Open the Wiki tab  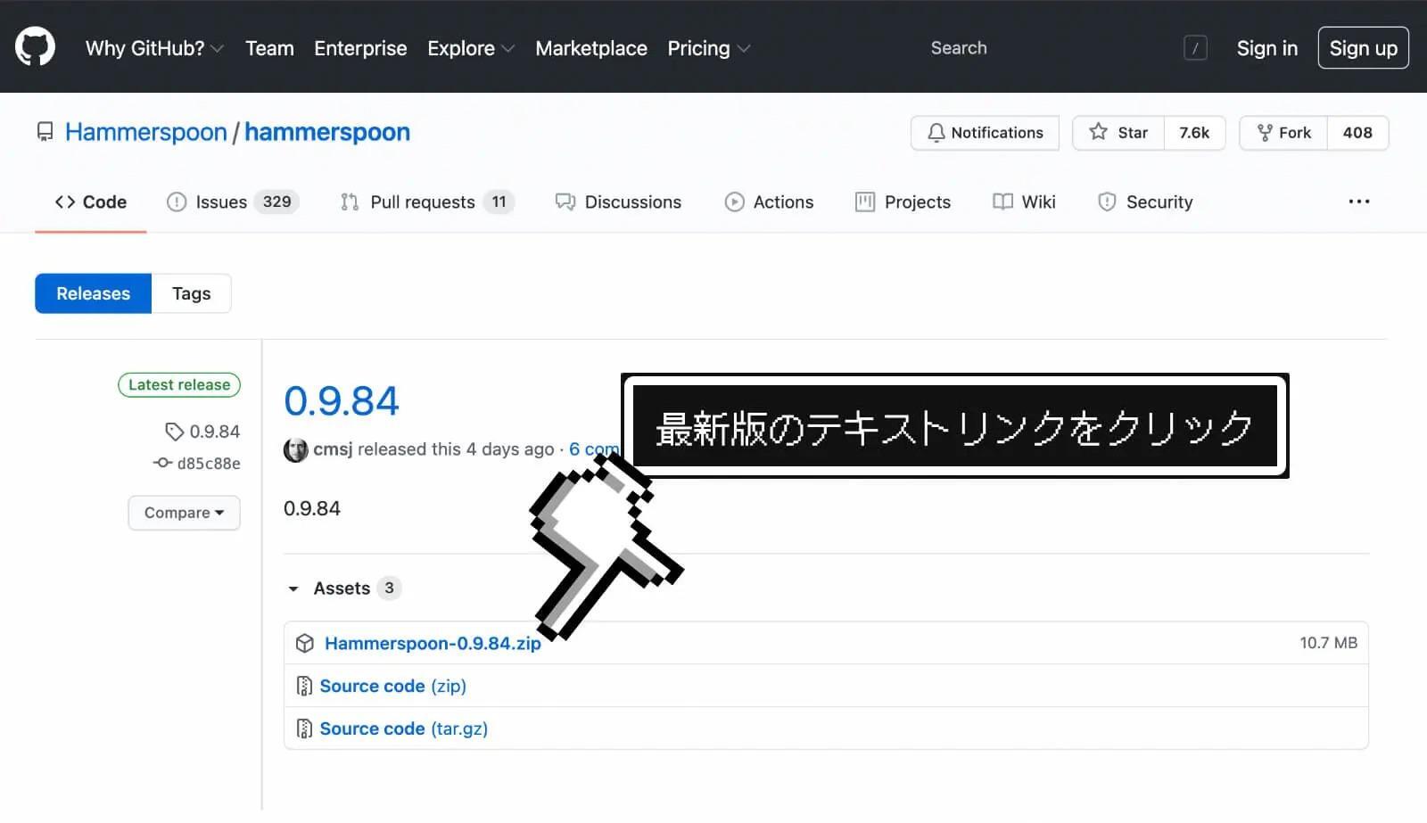[x=1024, y=202]
